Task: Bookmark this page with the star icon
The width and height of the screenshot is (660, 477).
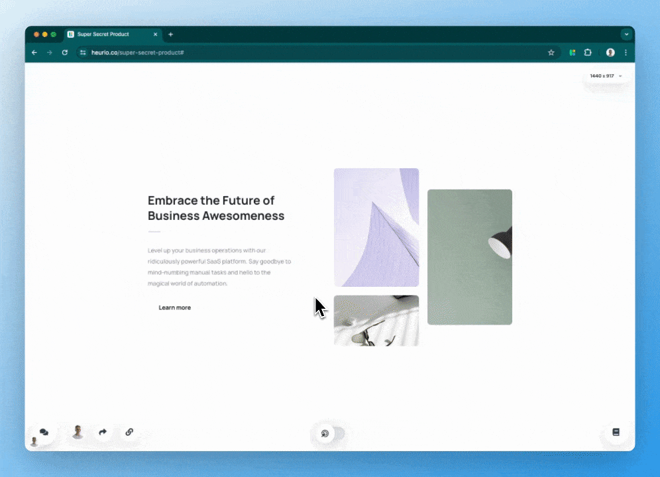Action: coord(551,52)
